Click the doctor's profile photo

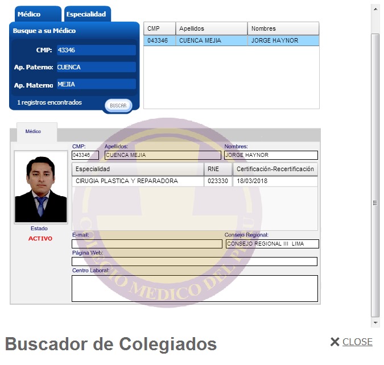click(41, 187)
